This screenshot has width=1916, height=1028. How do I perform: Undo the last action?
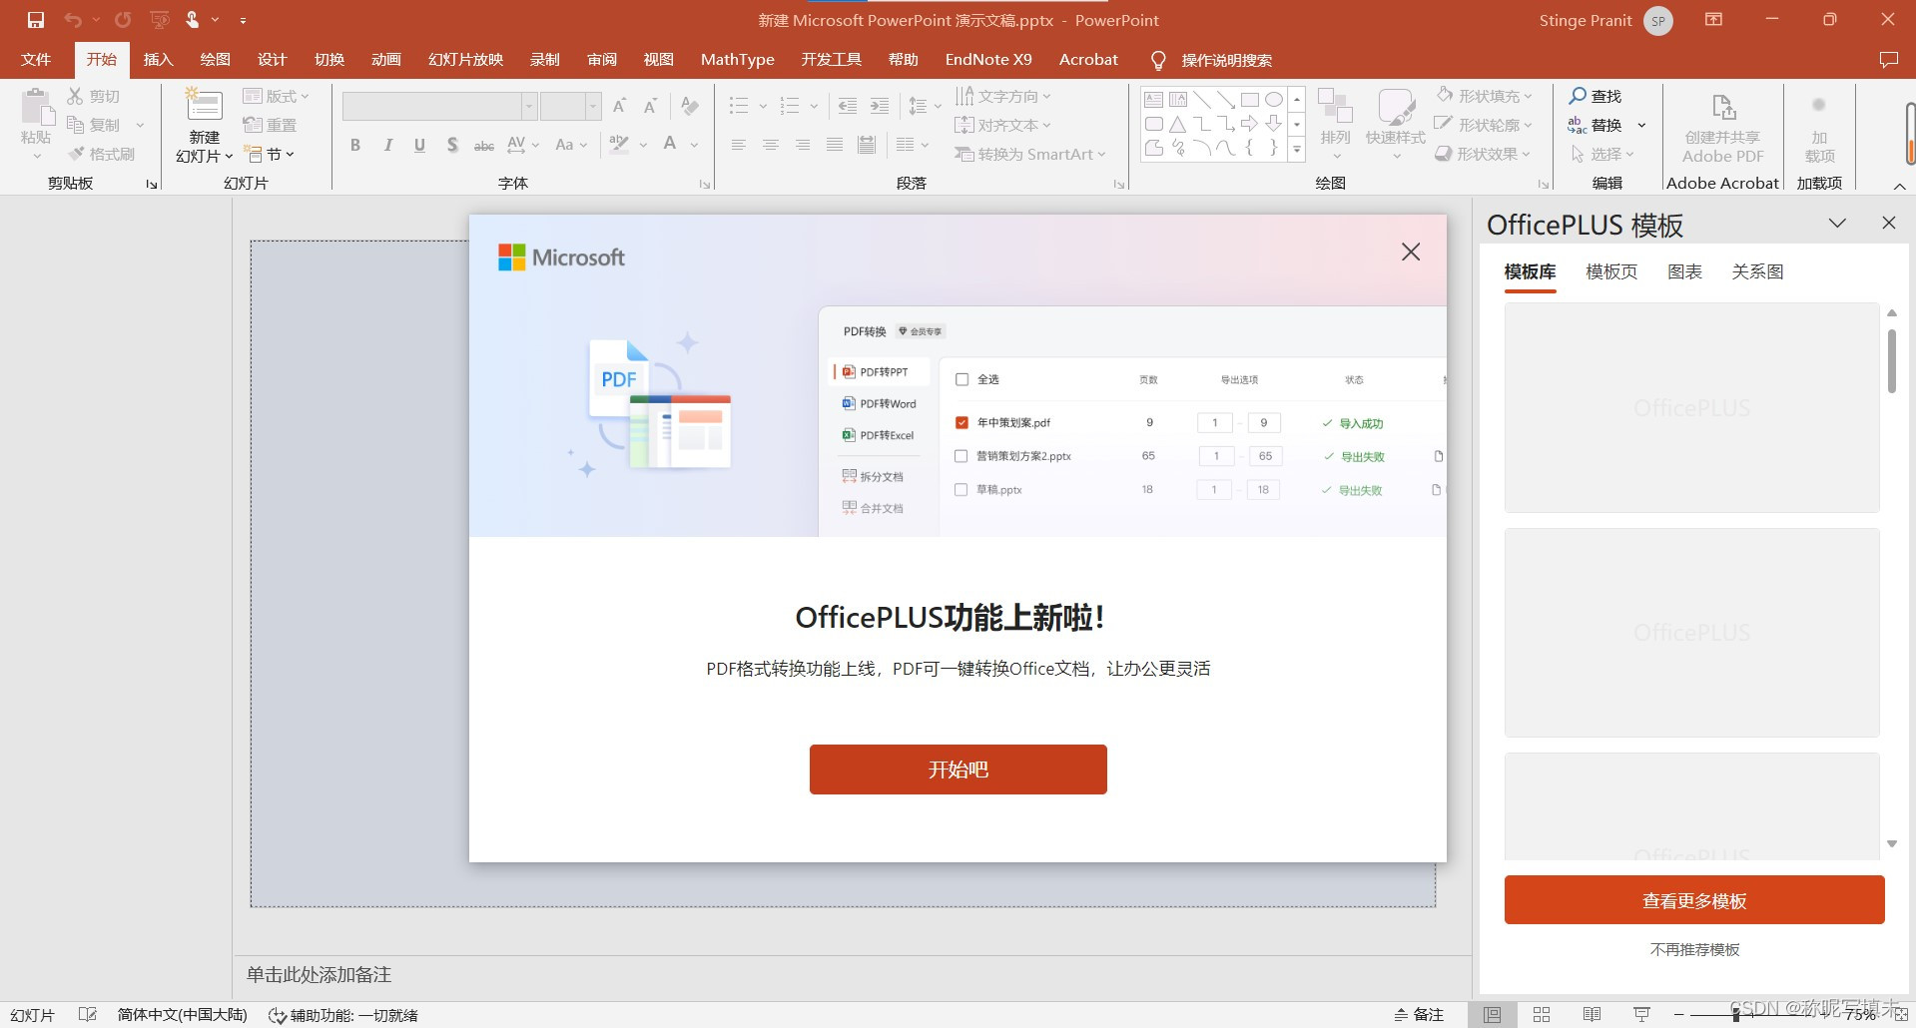pyautogui.click(x=73, y=20)
